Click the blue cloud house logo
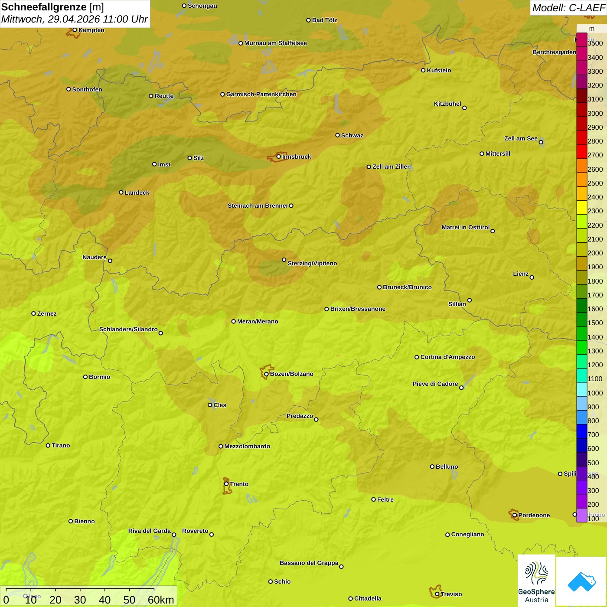Screen dimensions: 607x607 coord(581,581)
